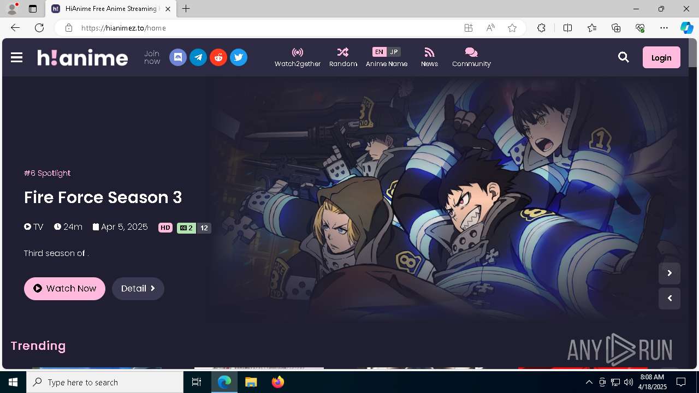Open the volume control in tray
Image resolution: width=699 pixels, height=393 pixels.
tap(628, 382)
